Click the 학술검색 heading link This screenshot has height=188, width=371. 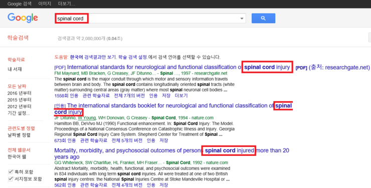(x=18, y=37)
